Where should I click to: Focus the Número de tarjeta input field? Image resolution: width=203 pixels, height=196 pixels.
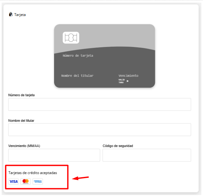[x=99, y=105]
